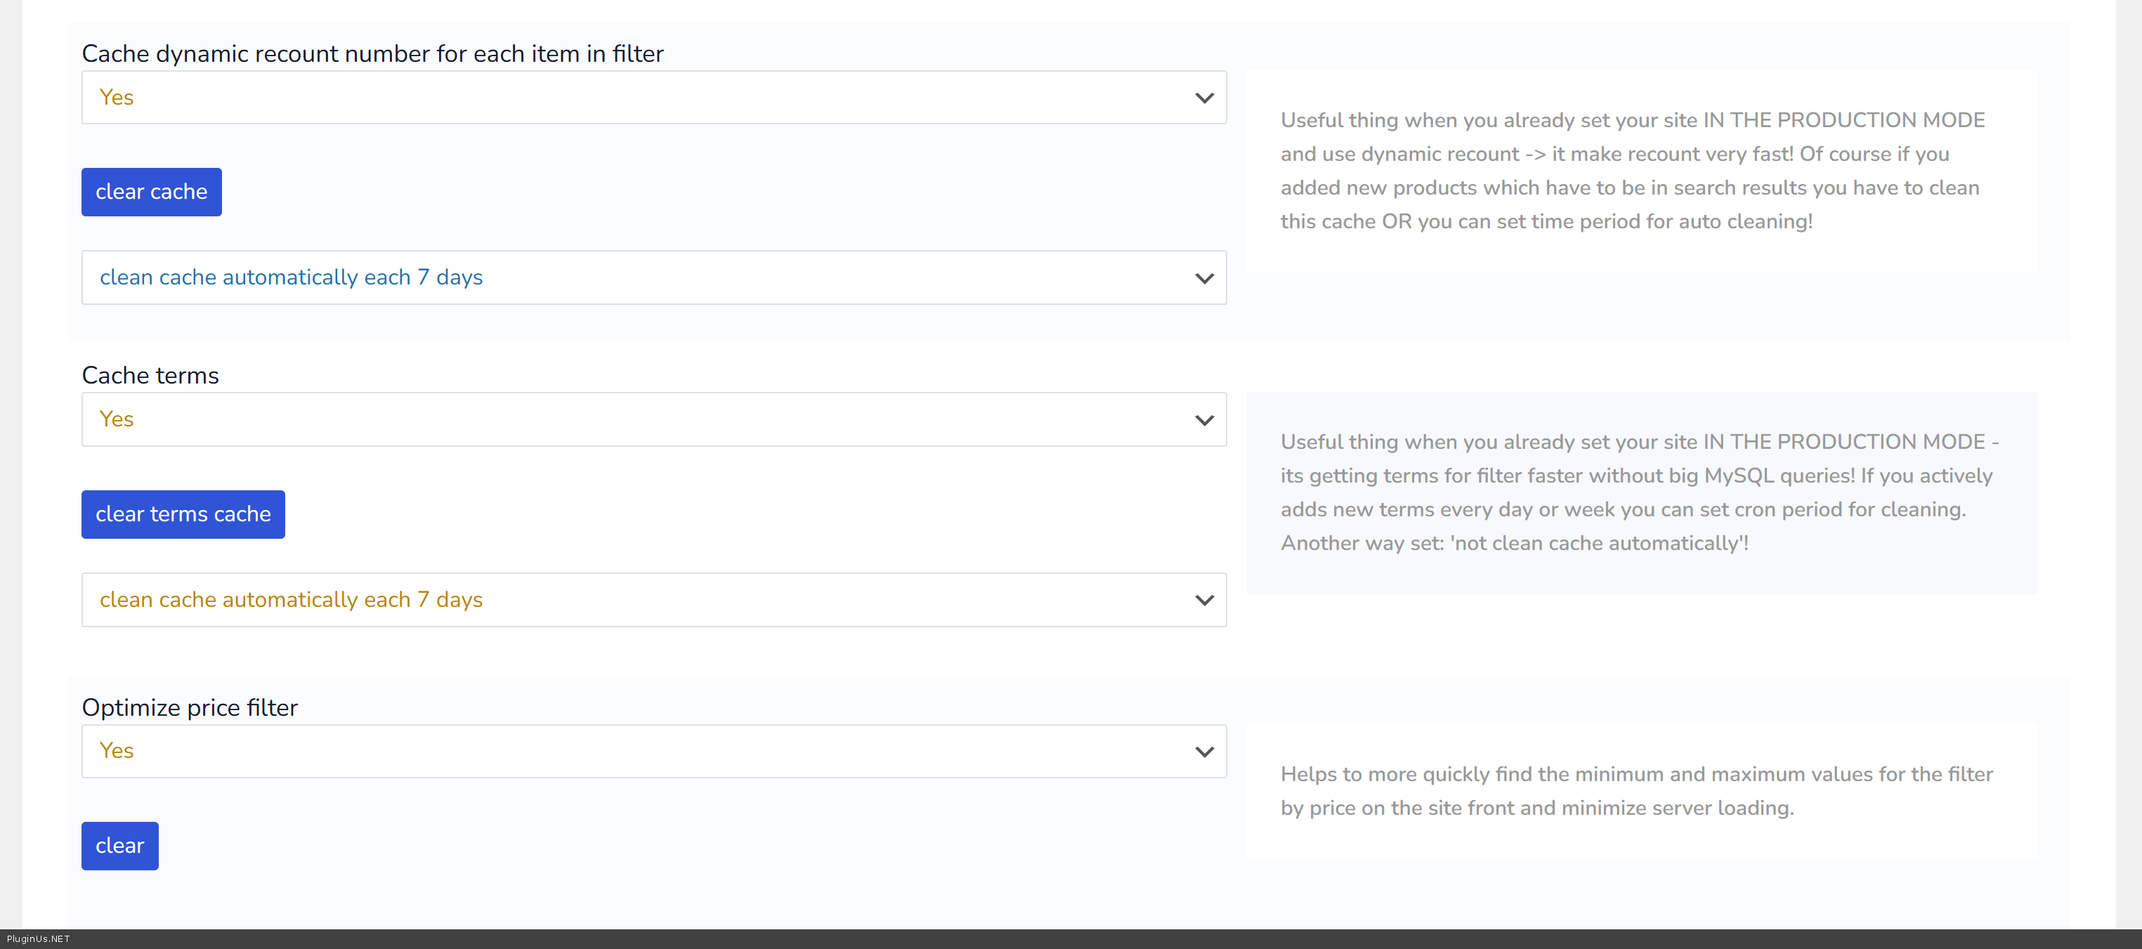Viewport: 2142px width, 949px height.
Task: Click chevron arrow of terms auto-clean period select
Action: [x=1203, y=601]
